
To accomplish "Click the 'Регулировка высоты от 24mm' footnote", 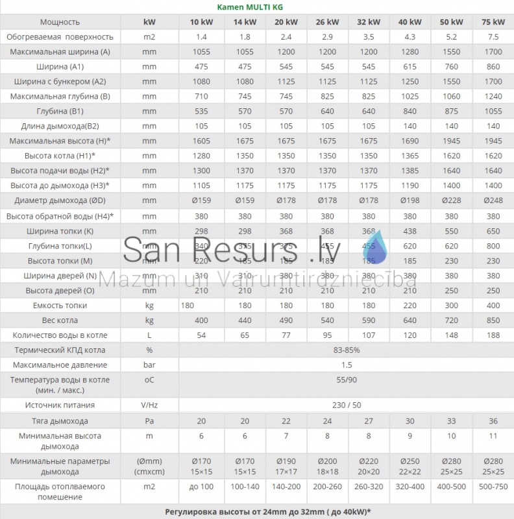I will point(268,512).
